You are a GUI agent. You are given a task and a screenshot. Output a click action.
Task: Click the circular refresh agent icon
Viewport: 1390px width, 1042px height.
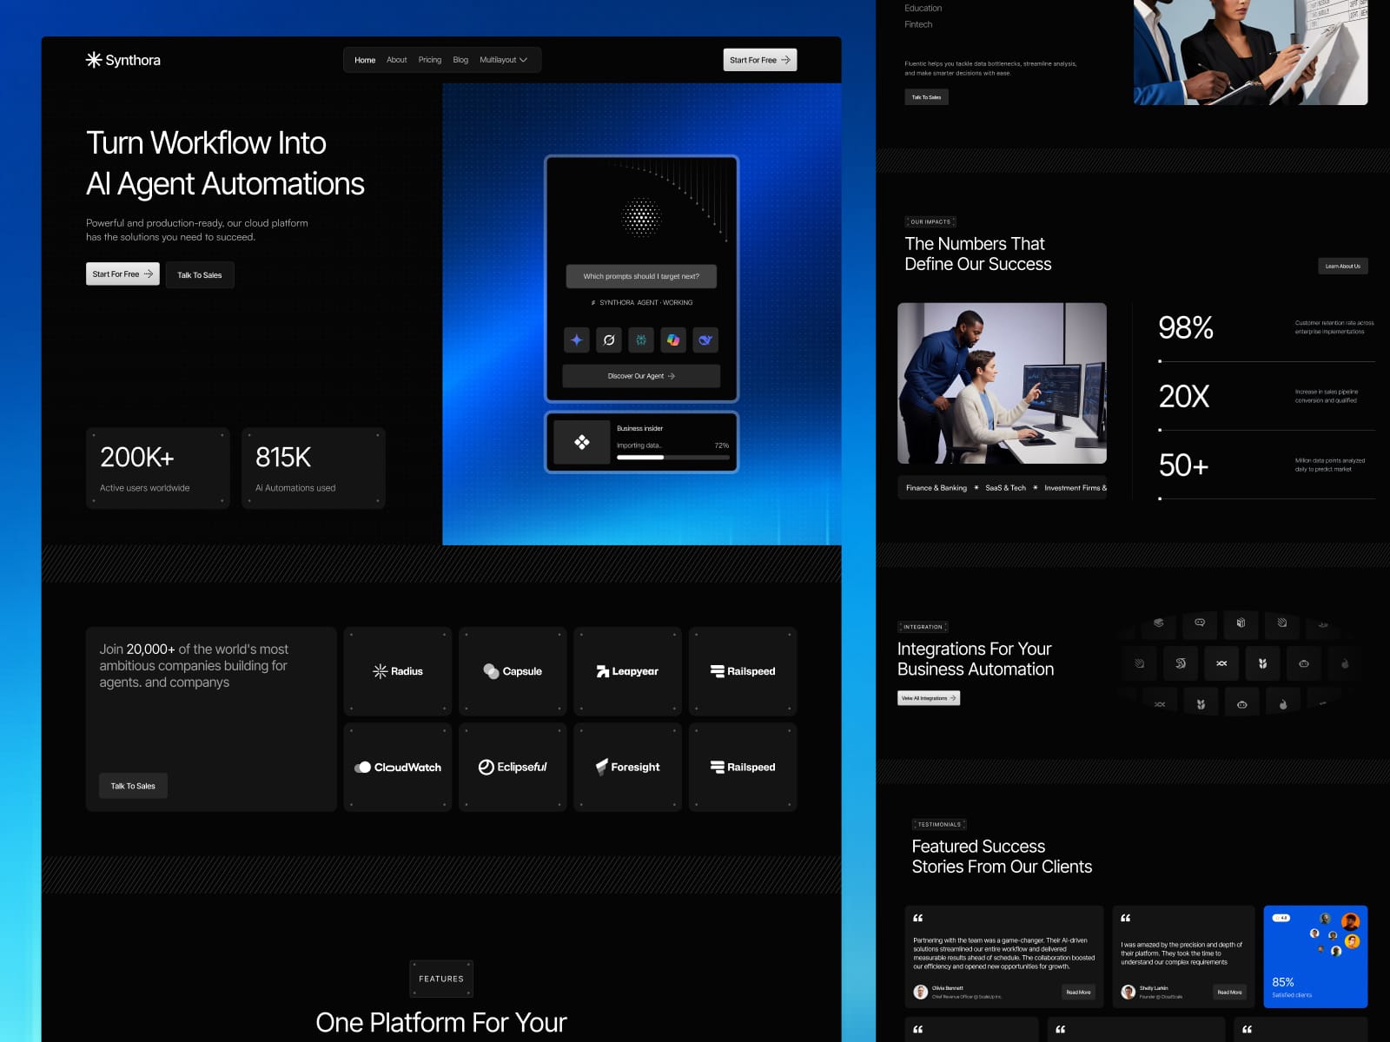(609, 340)
